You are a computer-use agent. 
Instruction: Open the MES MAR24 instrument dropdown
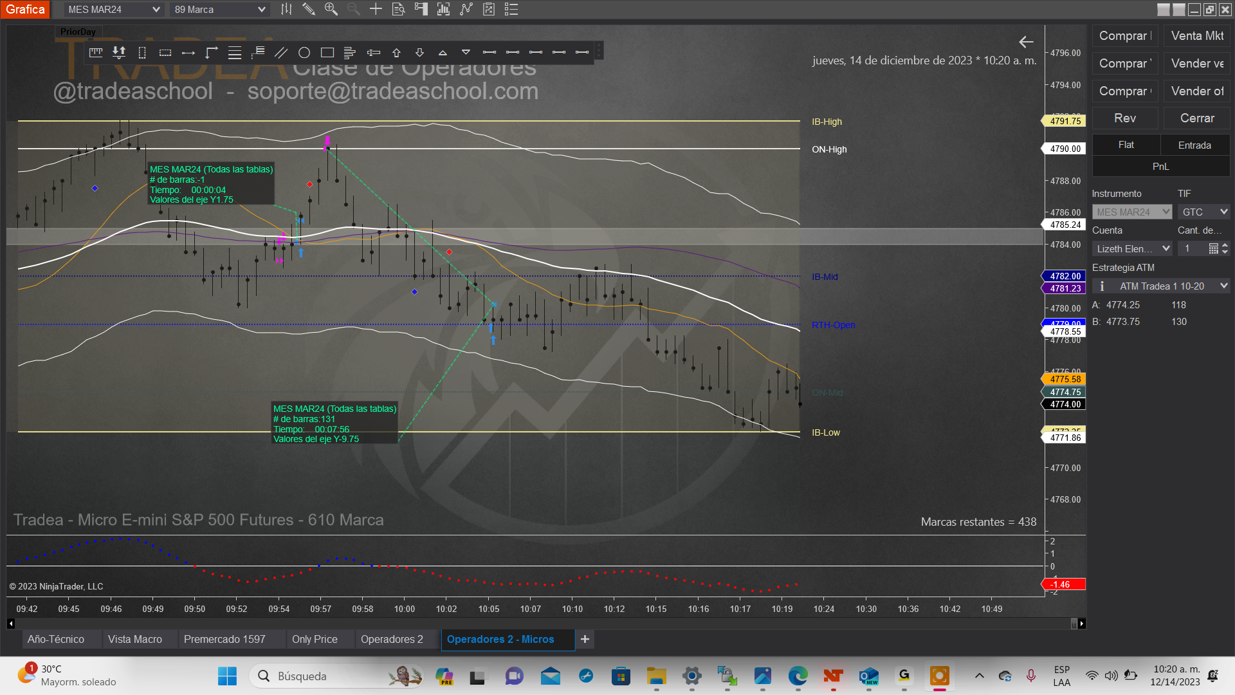[114, 10]
